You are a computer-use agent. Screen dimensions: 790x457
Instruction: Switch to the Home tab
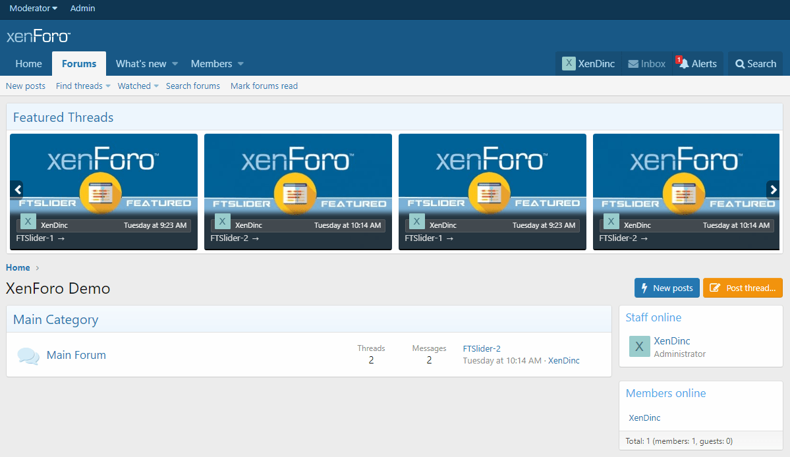[29, 64]
